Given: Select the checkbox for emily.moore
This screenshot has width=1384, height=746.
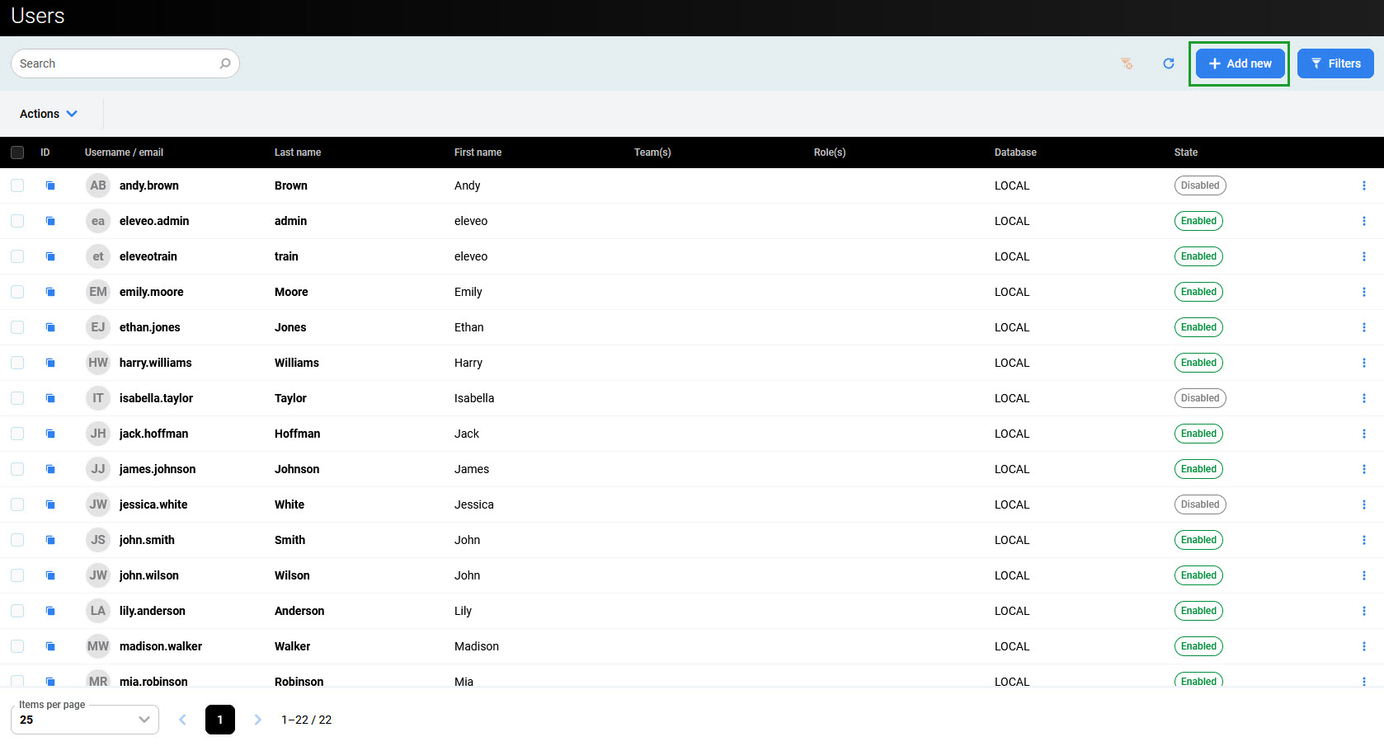Looking at the screenshot, I should (17, 292).
